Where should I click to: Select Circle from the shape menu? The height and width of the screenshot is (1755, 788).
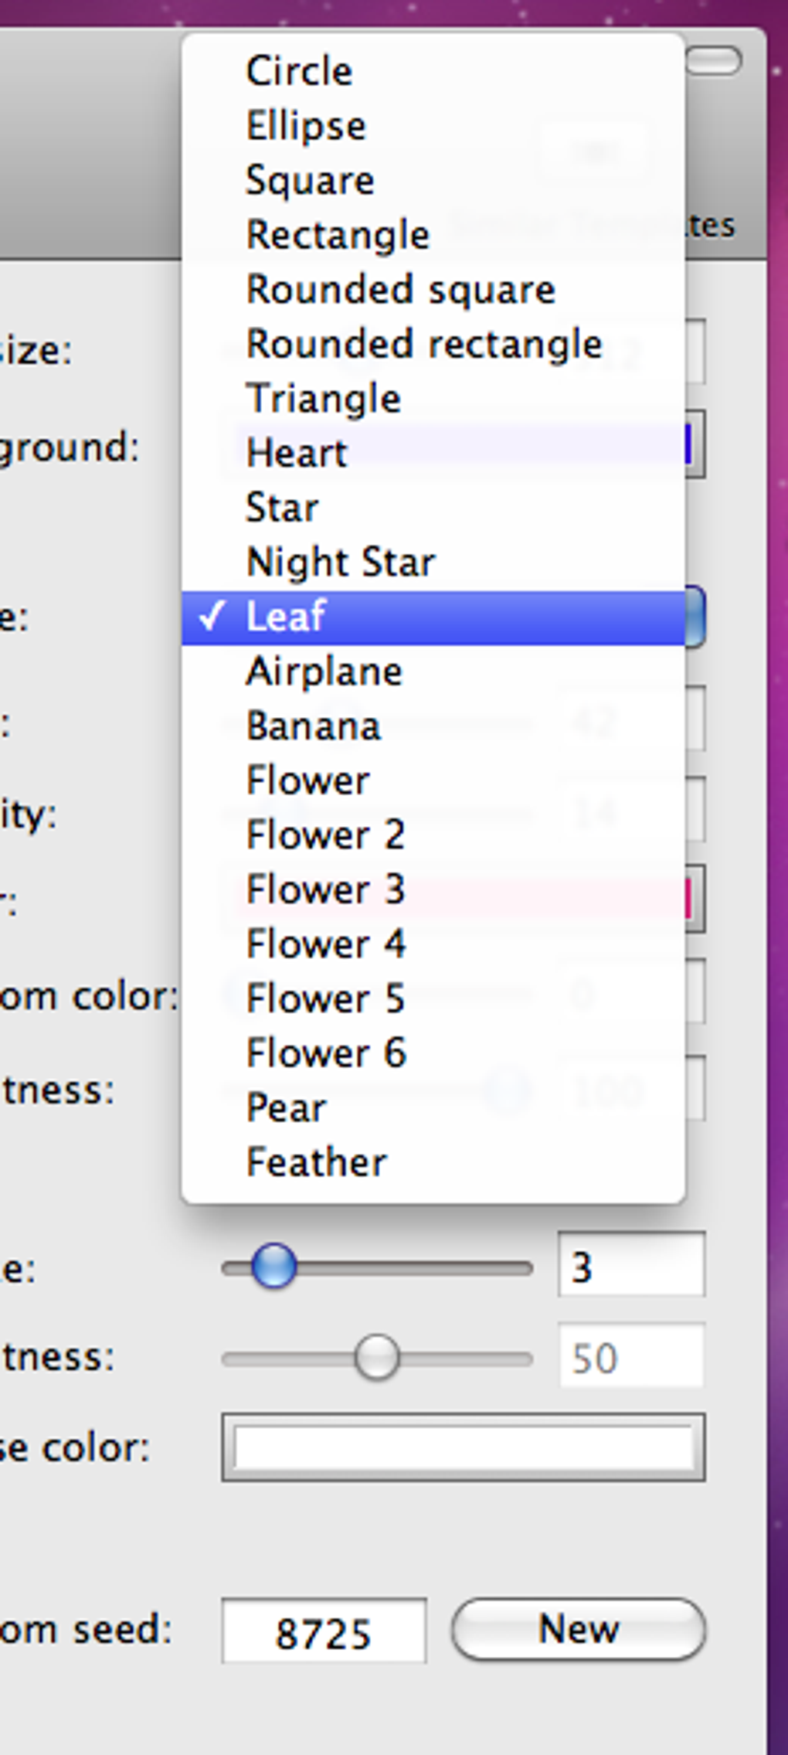coord(300,71)
